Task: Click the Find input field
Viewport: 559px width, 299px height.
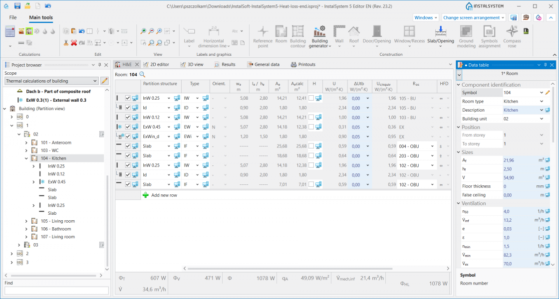Action: (56, 291)
